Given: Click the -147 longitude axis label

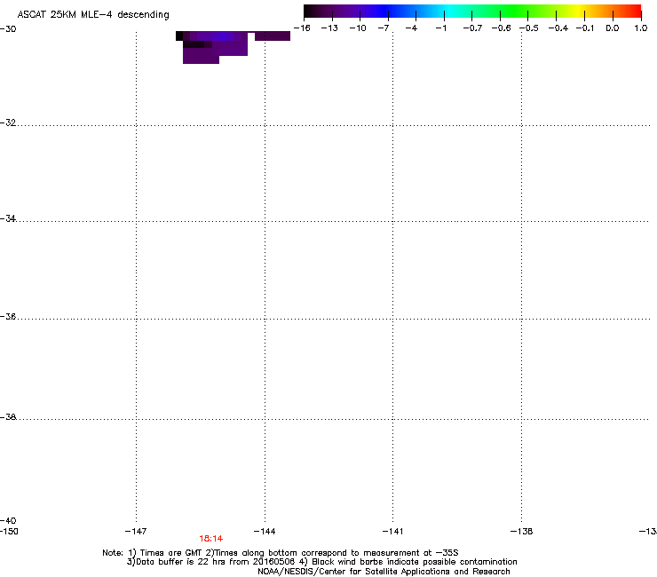Looking at the screenshot, I should [x=136, y=532].
